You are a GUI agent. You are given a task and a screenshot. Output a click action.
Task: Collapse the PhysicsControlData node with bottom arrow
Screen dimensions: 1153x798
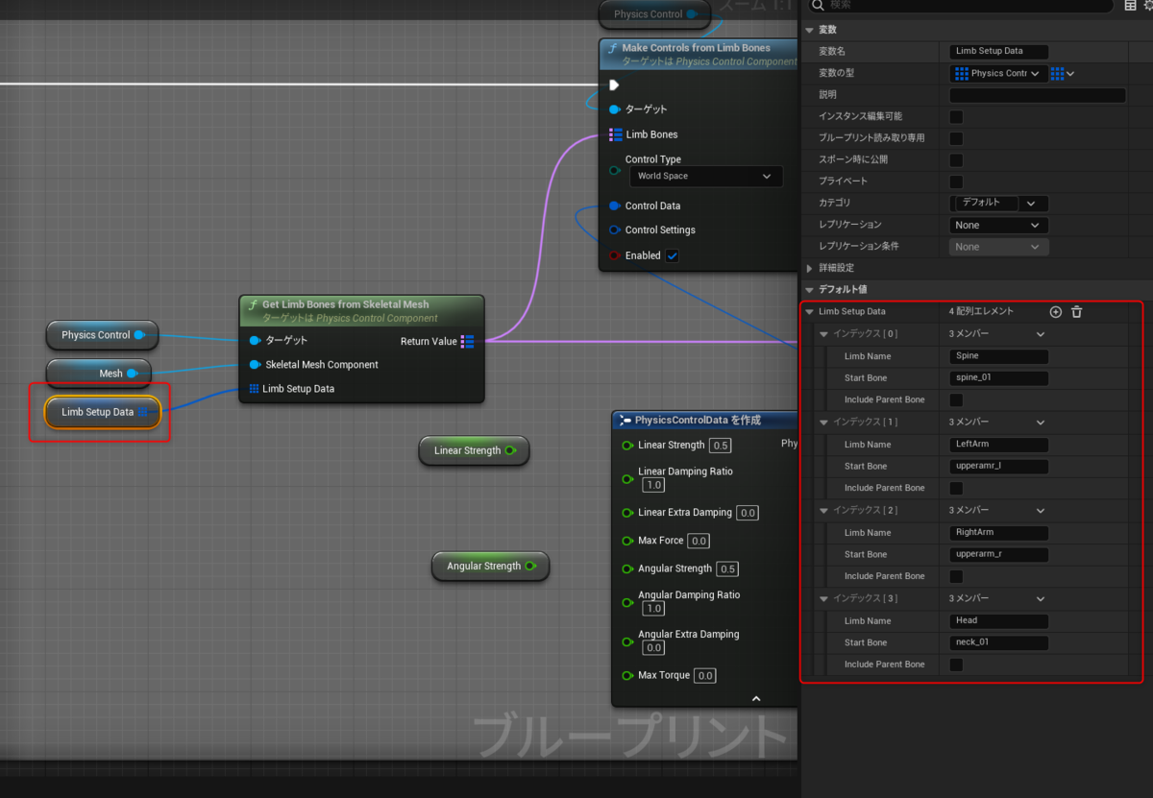[x=756, y=698]
